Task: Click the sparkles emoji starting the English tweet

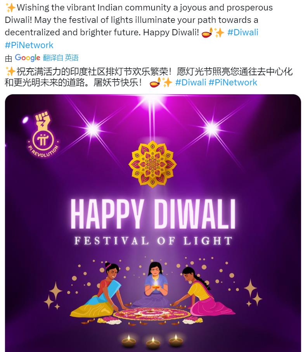Action: pos(10,8)
